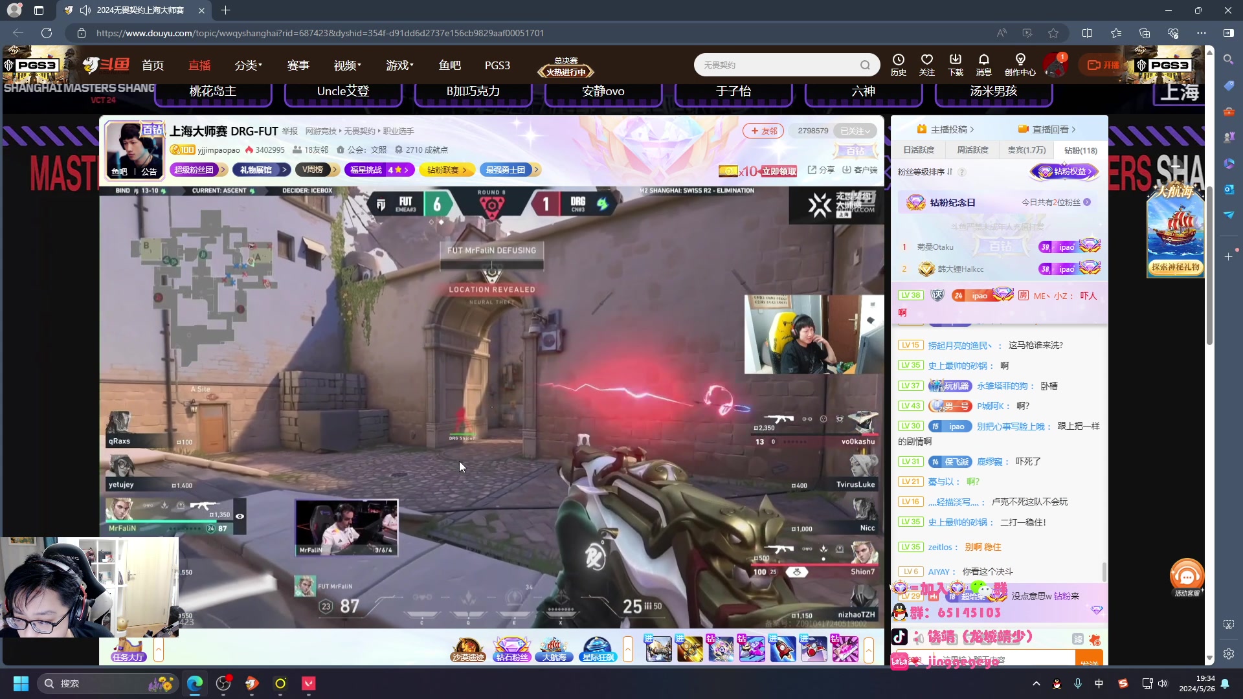Expand arrow beside 任务大厅
The width and height of the screenshot is (1243, 699).
(158, 649)
